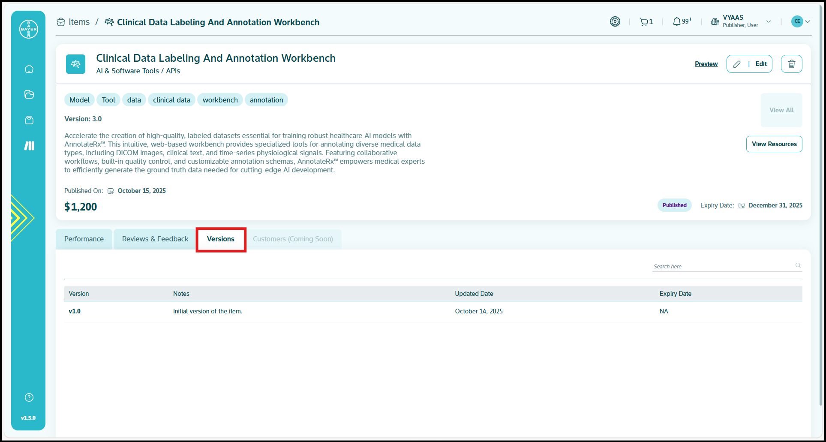This screenshot has width=826, height=442.
Task: Expand the CE user profile menu
Action: 801,21
